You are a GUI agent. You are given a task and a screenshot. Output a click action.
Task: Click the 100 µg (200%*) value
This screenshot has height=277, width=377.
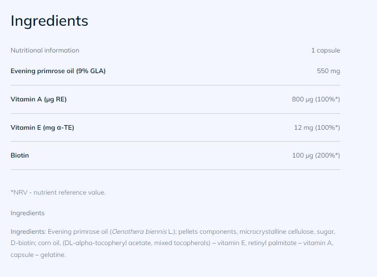point(316,155)
